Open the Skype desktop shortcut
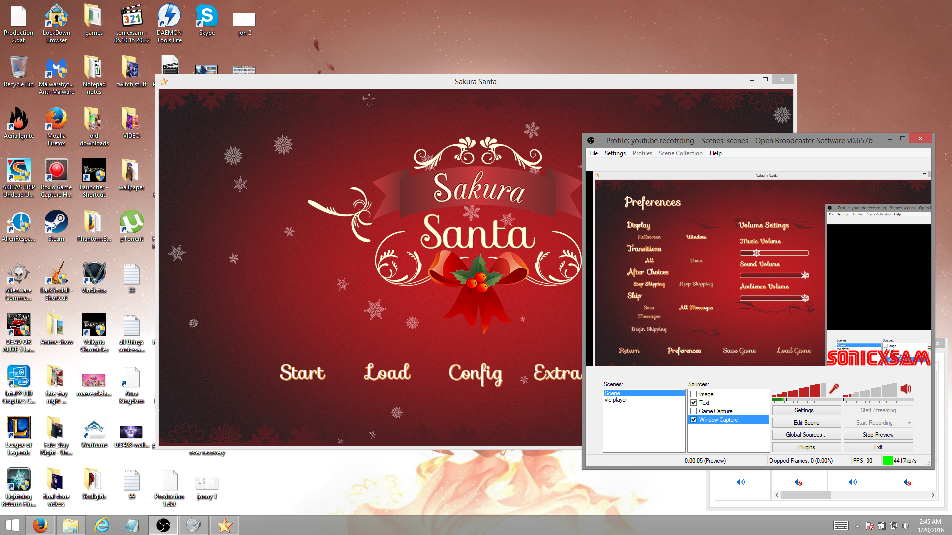 (x=207, y=20)
